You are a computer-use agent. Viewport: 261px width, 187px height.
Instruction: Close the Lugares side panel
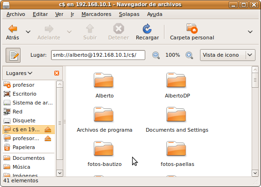click(x=57, y=73)
